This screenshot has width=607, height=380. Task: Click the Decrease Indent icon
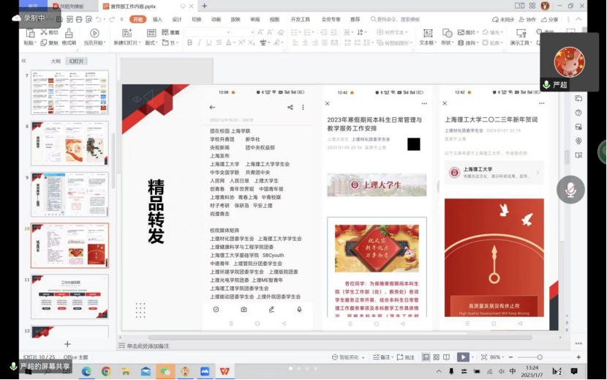(324, 32)
